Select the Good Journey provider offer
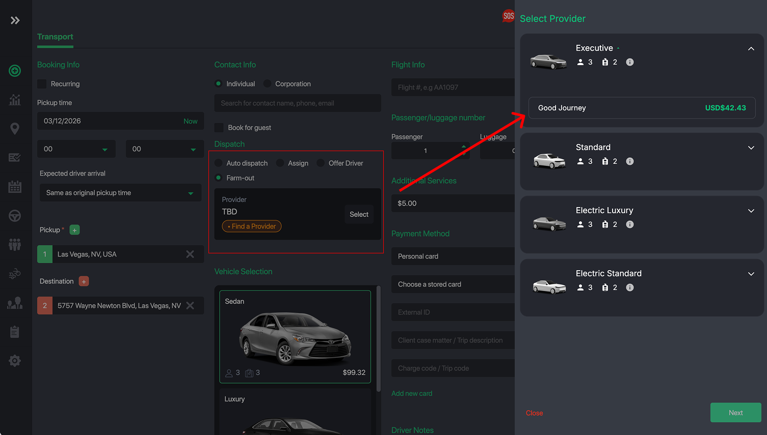Image resolution: width=767 pixels, height=435 pixels. [x=642, y=108]
